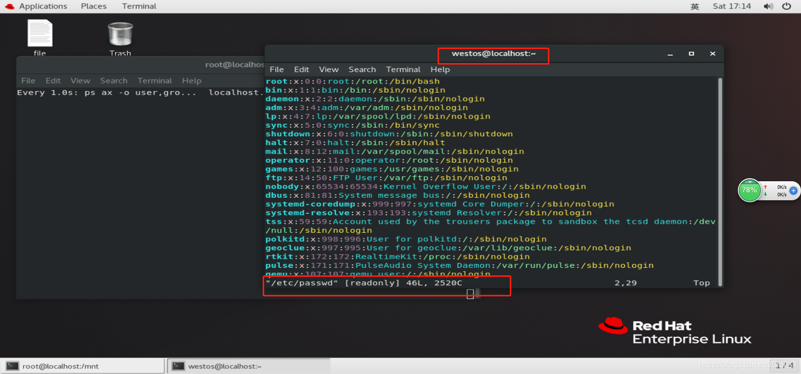Click the "/etc/passwd" [readonly] status text
Image resolution: width=801 pixels, height=374 pixels.
click(x=364, y=283)
